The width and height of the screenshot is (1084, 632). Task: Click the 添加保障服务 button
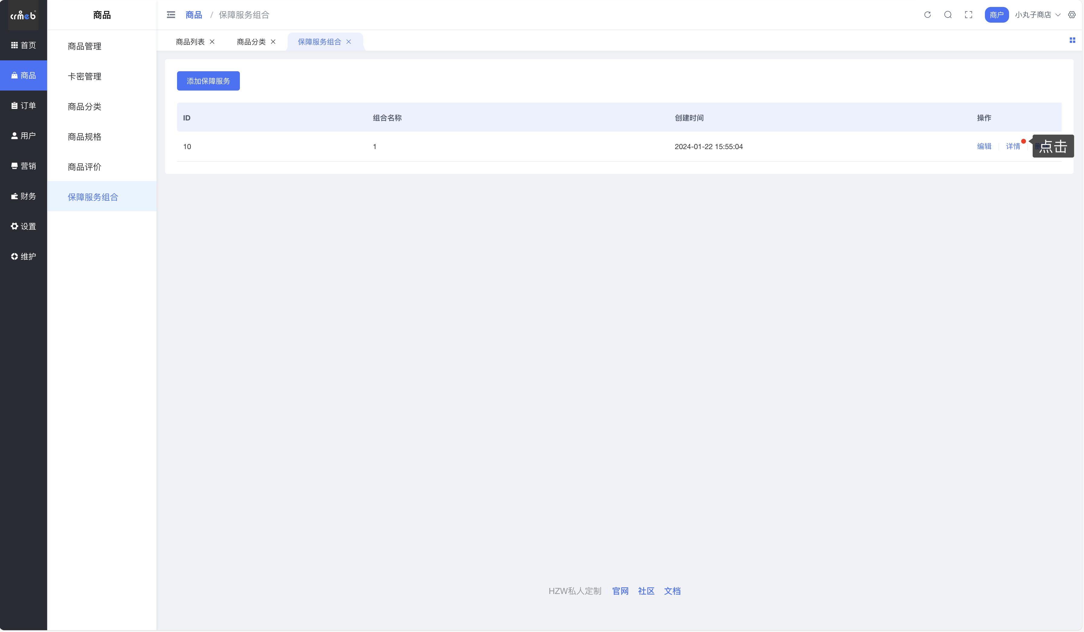click(x=208, y=81)
